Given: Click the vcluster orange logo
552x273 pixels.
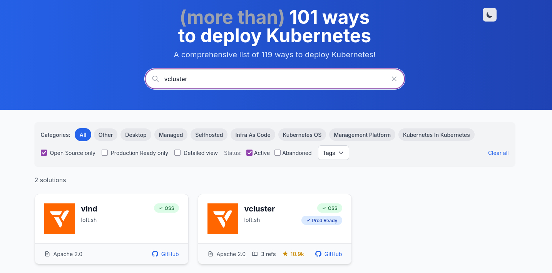Looking at the screenshot, I should point(223,219).
